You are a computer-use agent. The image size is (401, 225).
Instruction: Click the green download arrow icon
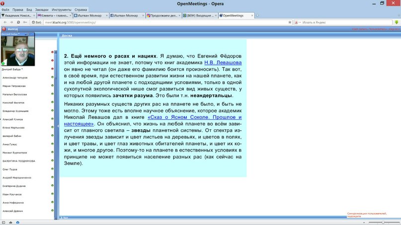click(x=397, y=22)
